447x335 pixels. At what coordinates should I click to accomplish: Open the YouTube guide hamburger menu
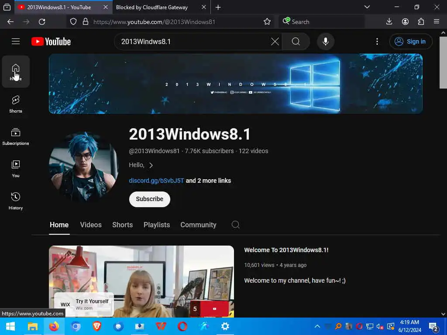[16, 41]
